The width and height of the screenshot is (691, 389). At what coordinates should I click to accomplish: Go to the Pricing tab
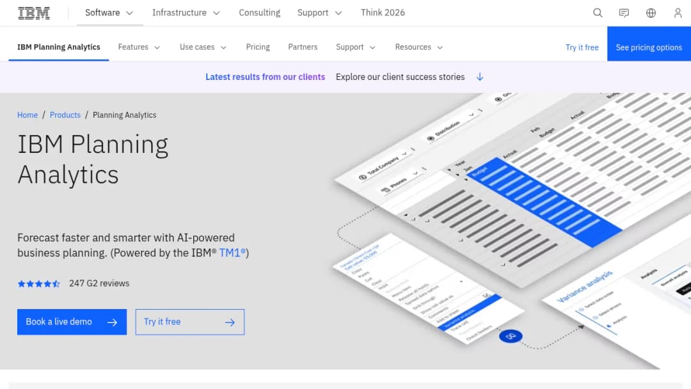click(258, 47)
